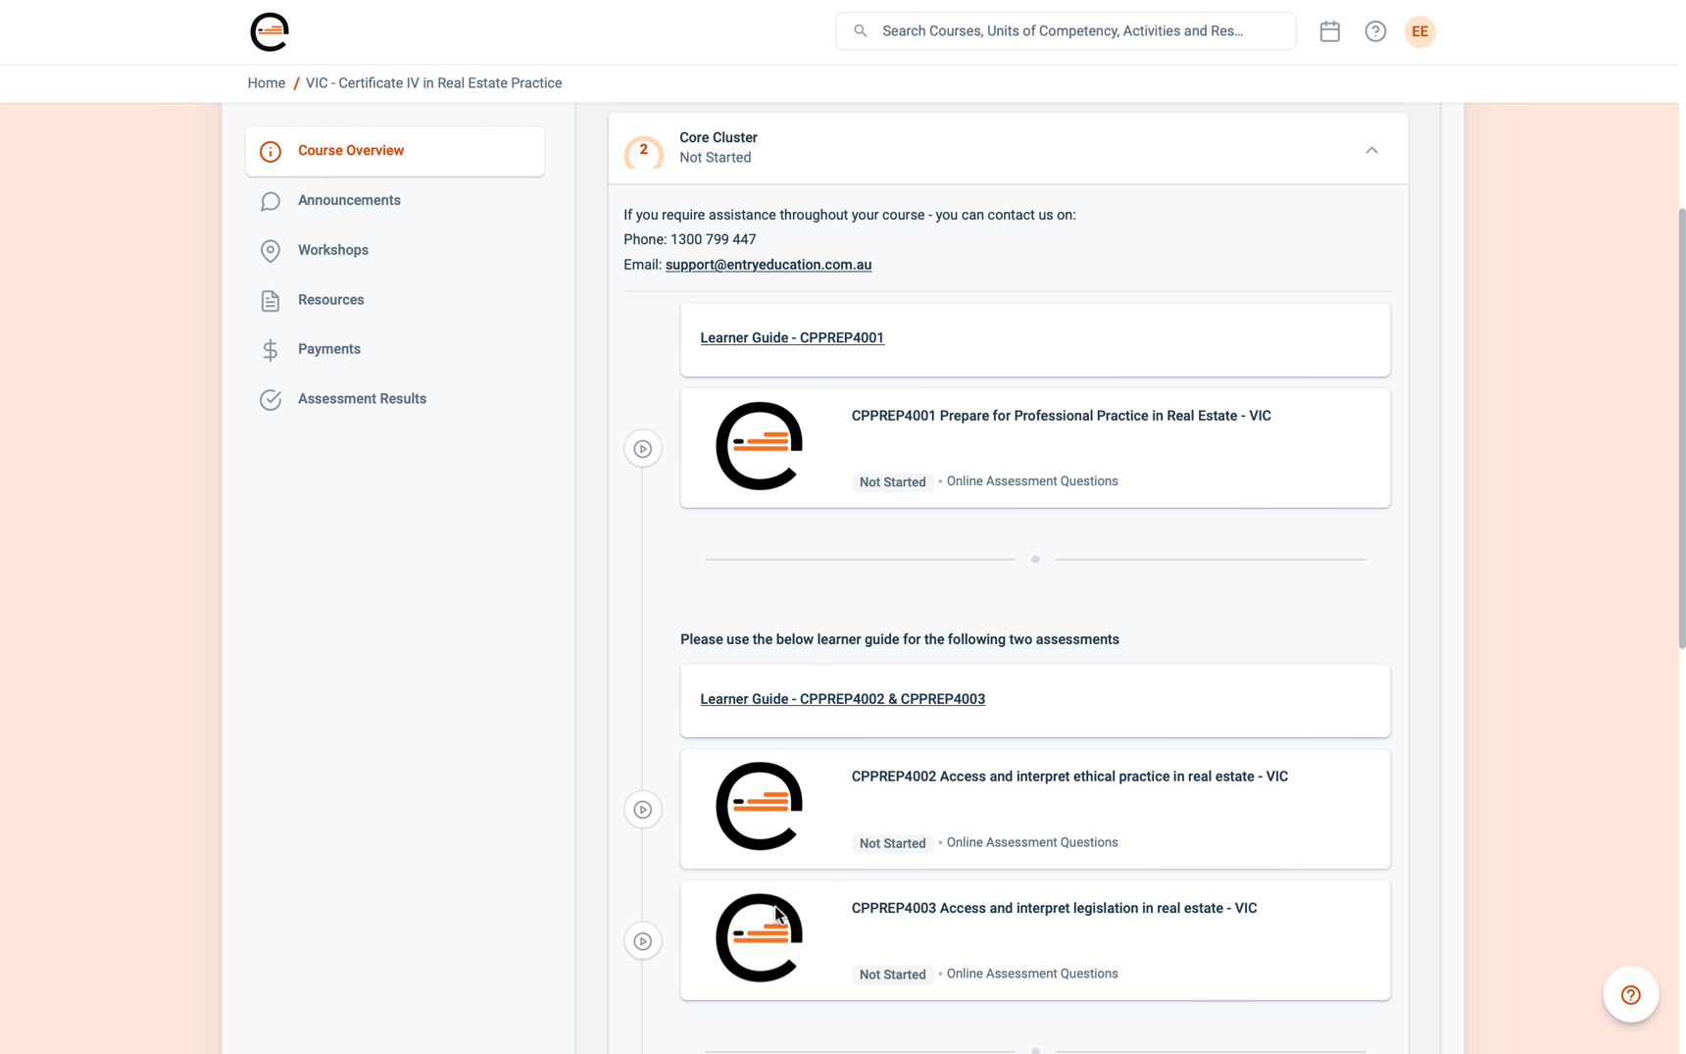Select Course Overview in the sidebar
Viewport: 1686px width, 1054px height.
pyautogui.click(x=350, y=151)
